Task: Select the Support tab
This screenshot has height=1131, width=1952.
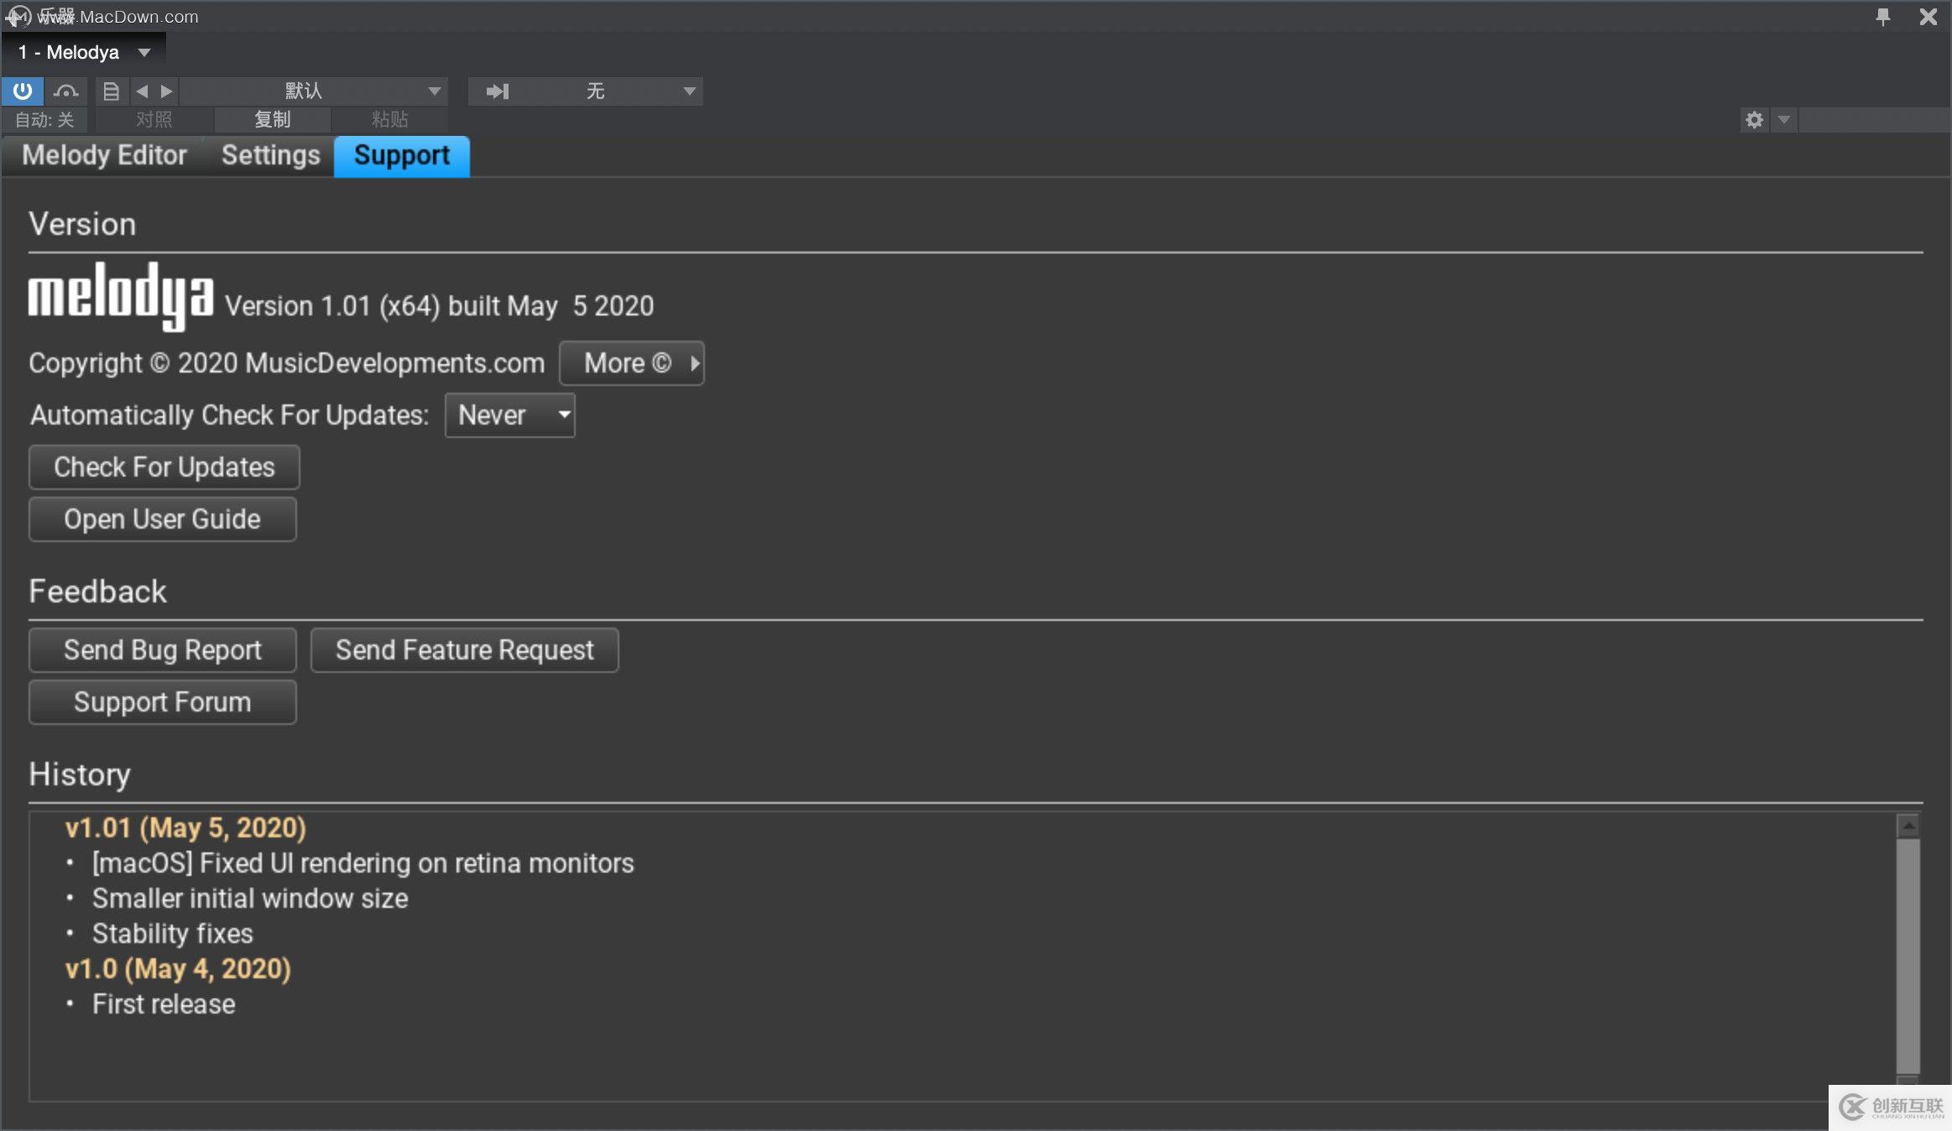Action: click(x=402, y=156)
